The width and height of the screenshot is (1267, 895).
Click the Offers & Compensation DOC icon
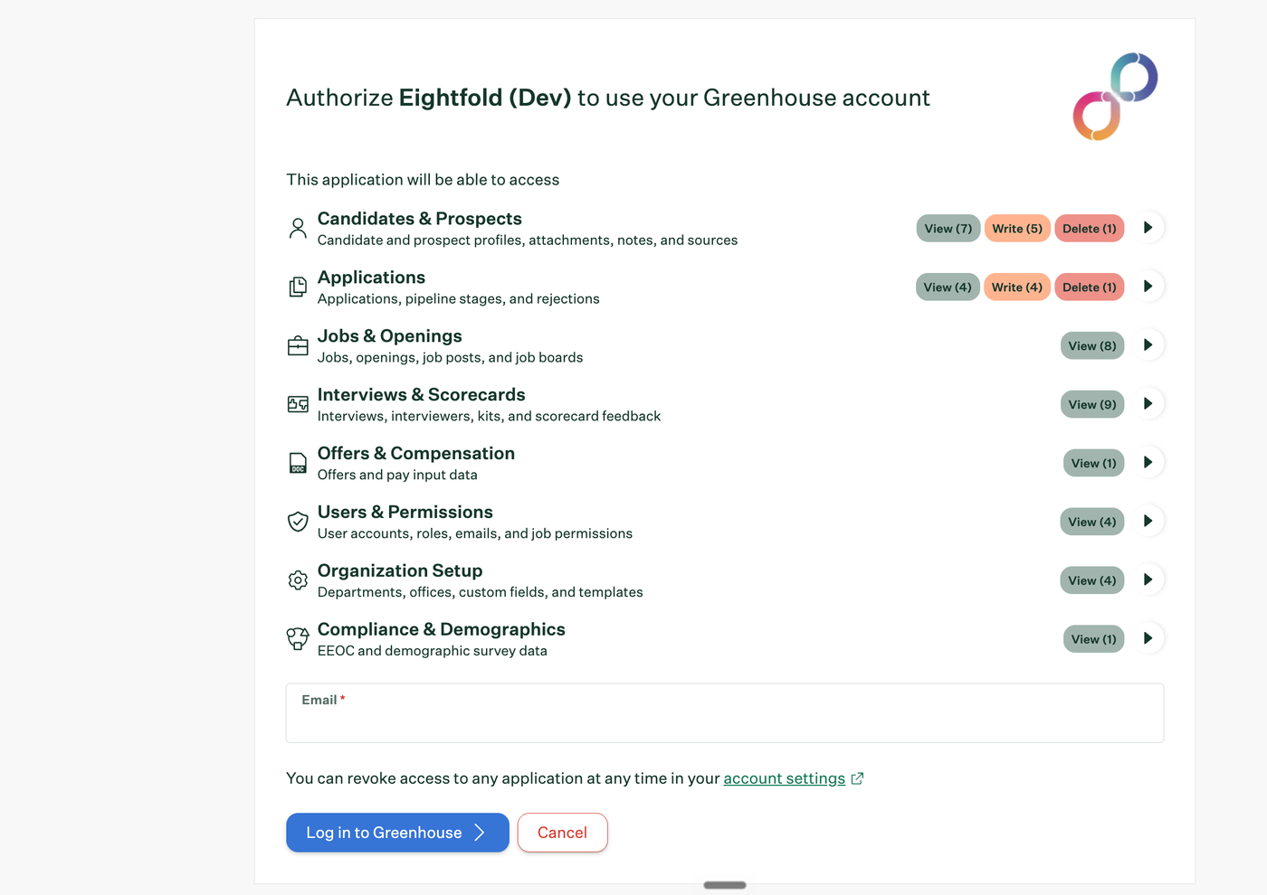click(x=298, y=463)
